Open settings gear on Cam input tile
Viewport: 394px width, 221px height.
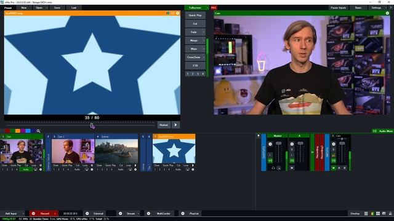tap(41, 169)
